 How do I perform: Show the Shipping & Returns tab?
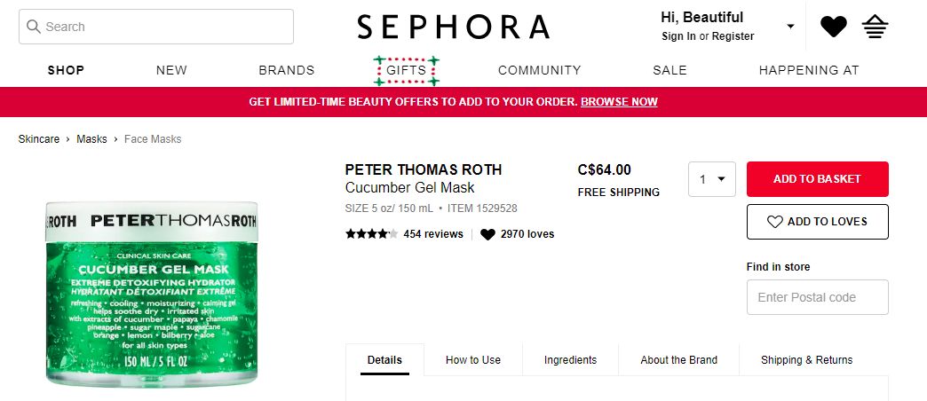pyautogui.click(x=806, y=360)
